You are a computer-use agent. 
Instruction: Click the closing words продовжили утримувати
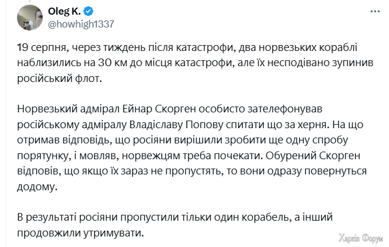tap(80, 233)
